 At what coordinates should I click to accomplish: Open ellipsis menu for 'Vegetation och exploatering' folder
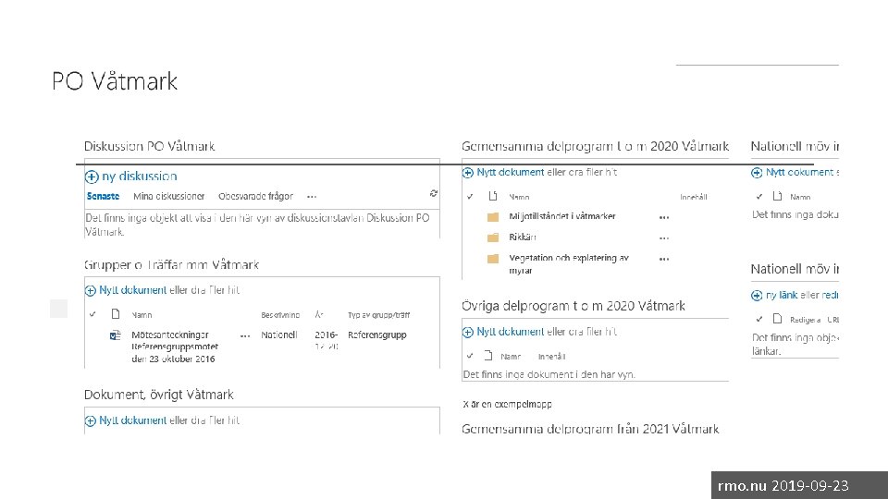click(x=664, y=259)
